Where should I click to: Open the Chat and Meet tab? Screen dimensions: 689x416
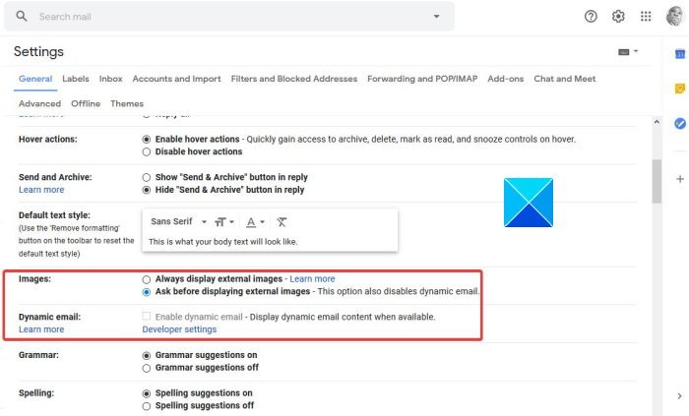tap(565, 79)
